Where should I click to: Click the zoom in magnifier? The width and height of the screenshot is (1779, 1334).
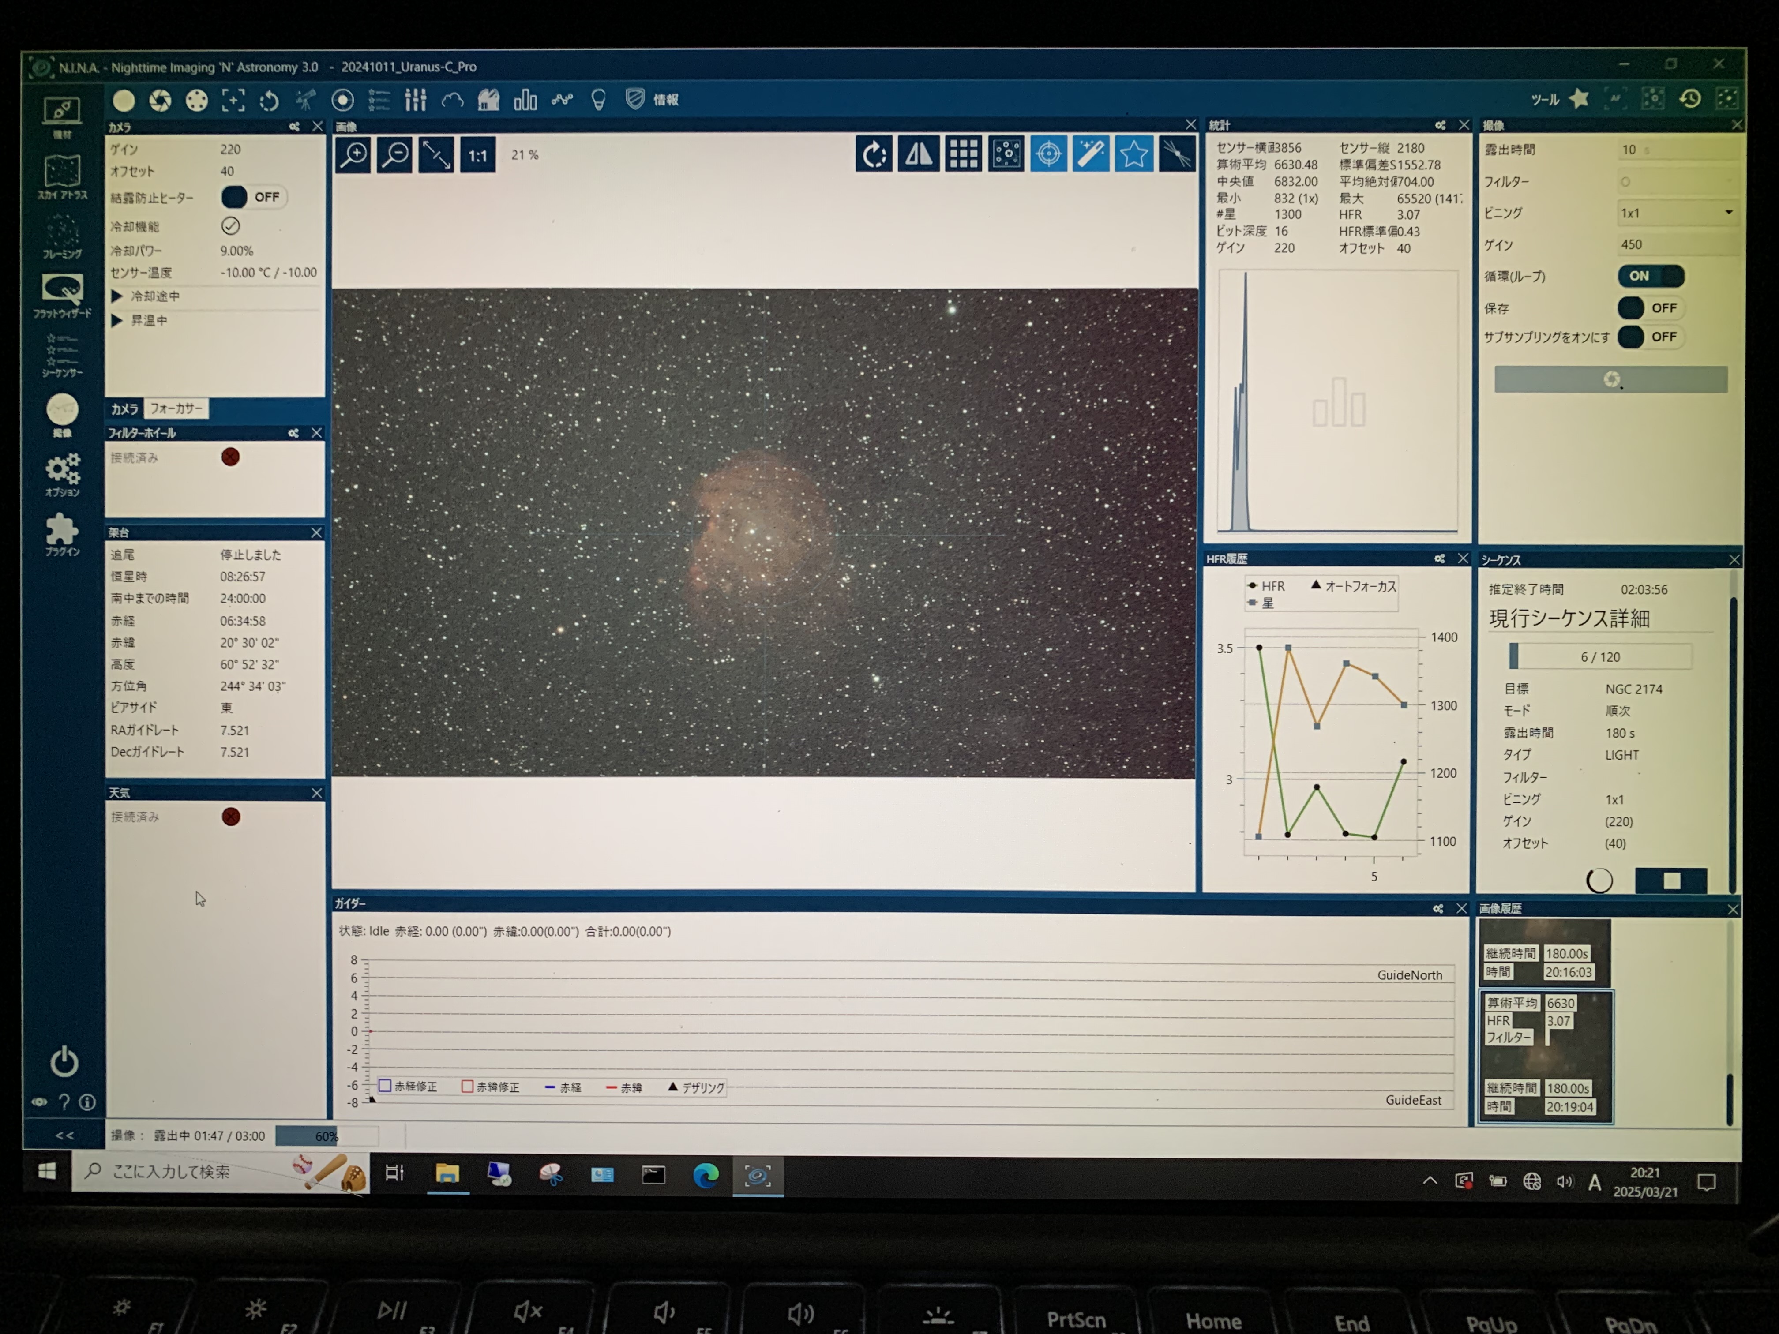353,154
